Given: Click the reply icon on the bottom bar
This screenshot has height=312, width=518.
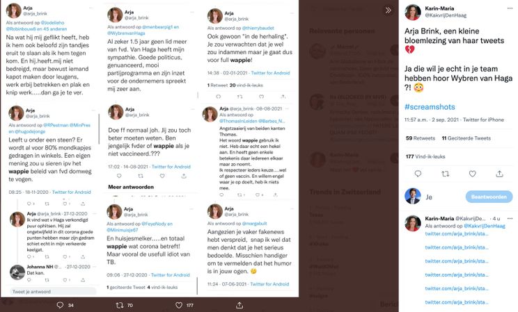Looking at the screenshot, I should coord(60,304).
